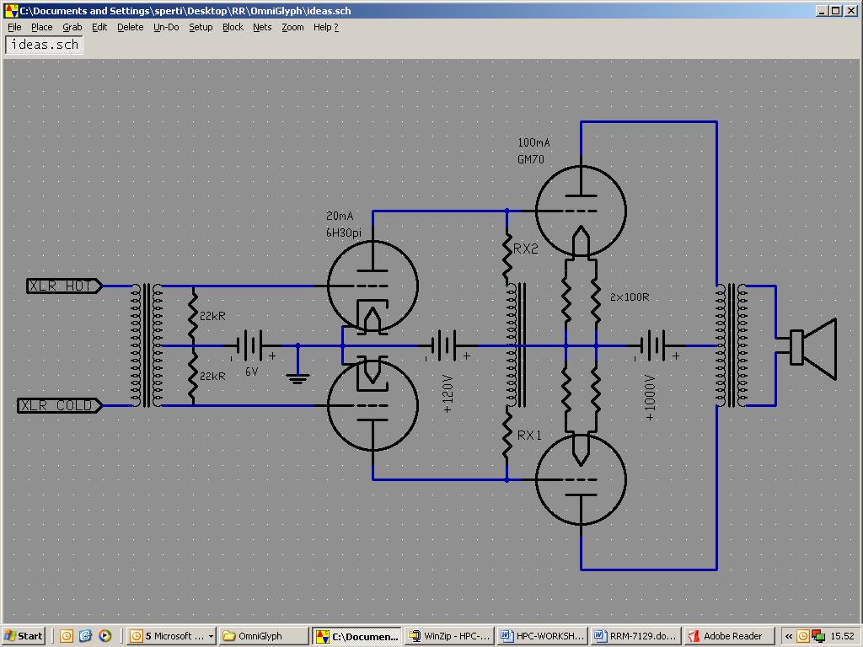Open the Zoom menu
This screenshot has width=863, height=647.
click(x=292, y=27)
